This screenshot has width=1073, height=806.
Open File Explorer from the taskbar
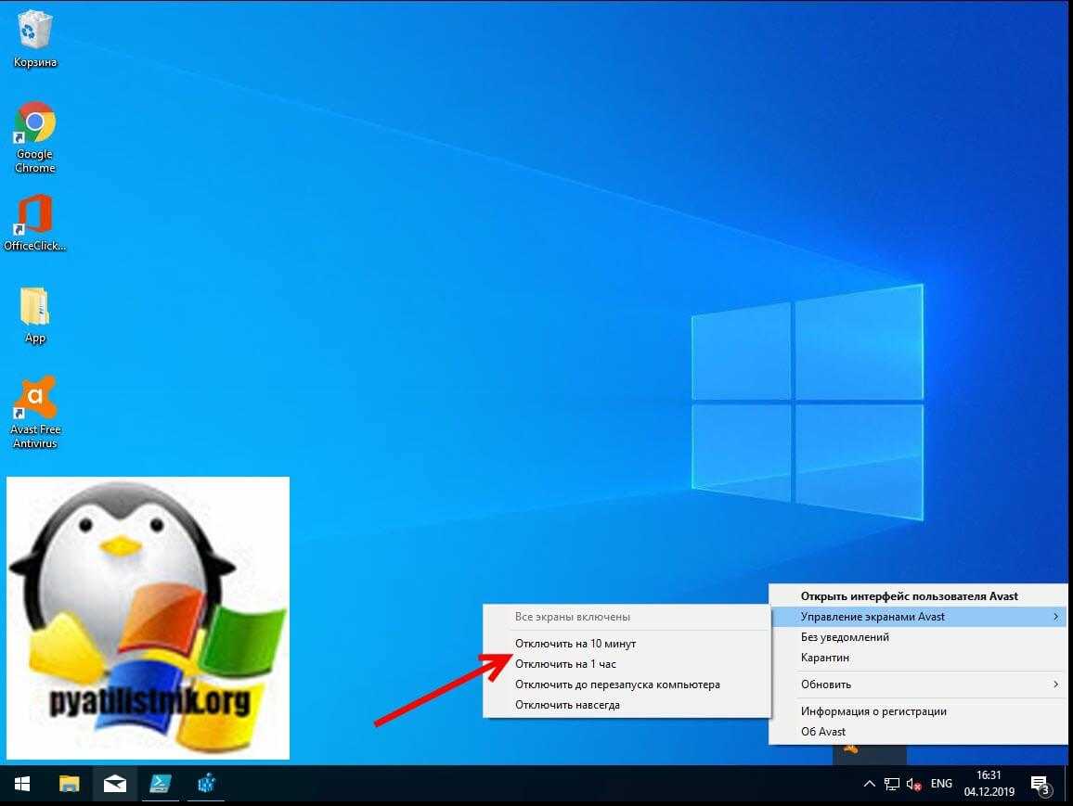[70, 785]
